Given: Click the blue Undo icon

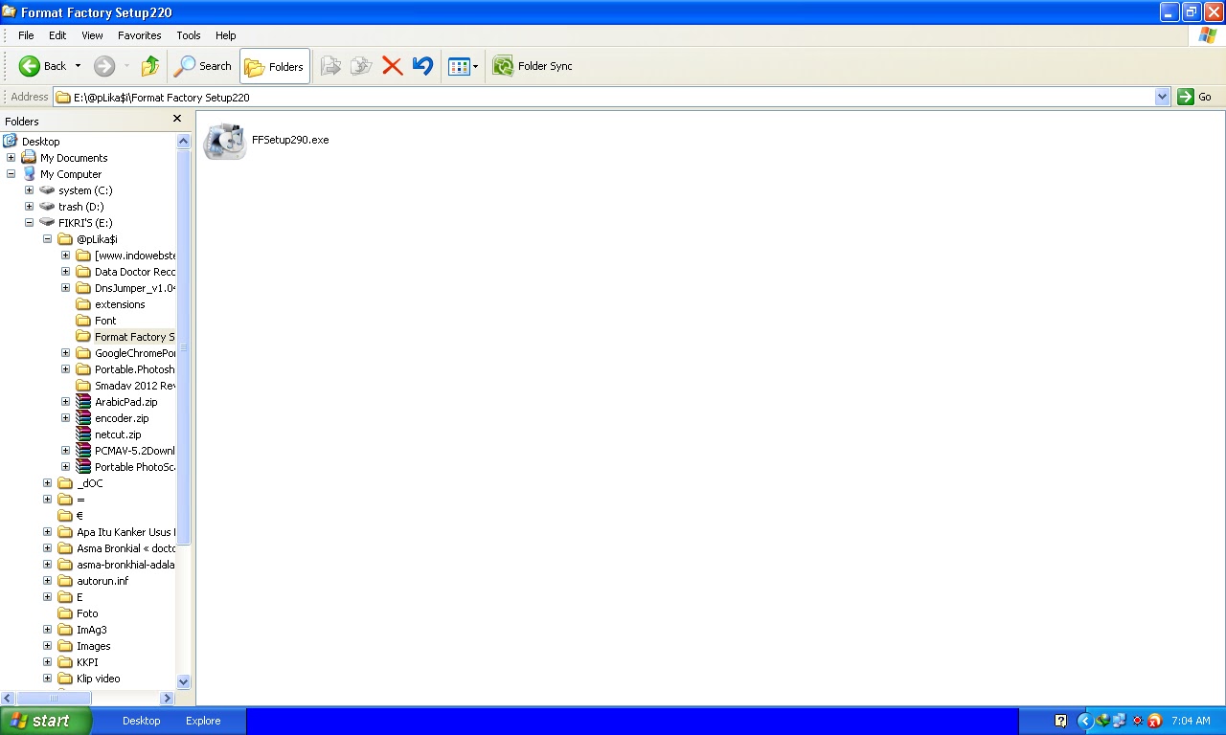Looking at the screenshot, I should coord(422,66).
